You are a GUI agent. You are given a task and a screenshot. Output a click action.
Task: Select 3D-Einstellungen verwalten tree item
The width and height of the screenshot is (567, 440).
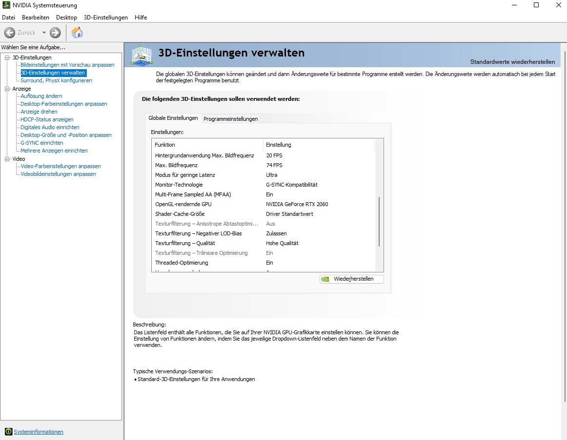(x=53, y=73)
